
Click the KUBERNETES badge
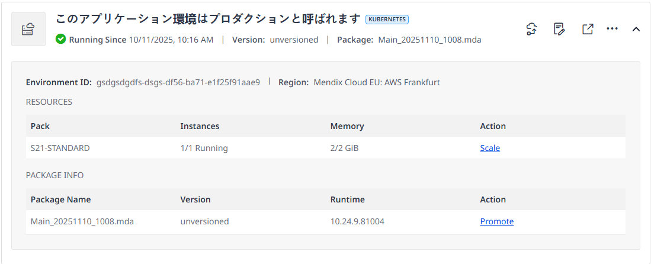[x=387, y=19]
